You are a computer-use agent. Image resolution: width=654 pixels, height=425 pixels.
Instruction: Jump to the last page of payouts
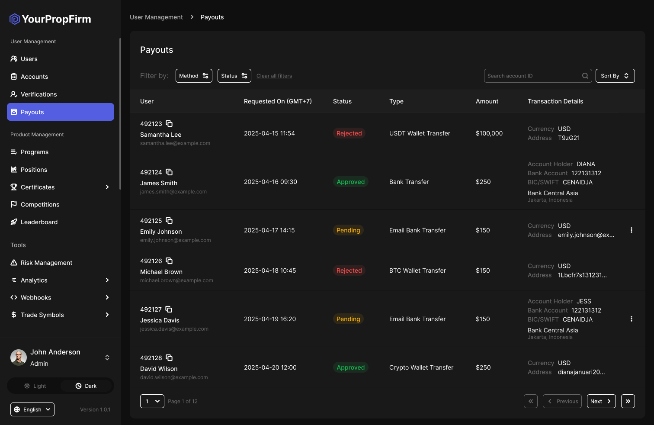click(628, 401)
